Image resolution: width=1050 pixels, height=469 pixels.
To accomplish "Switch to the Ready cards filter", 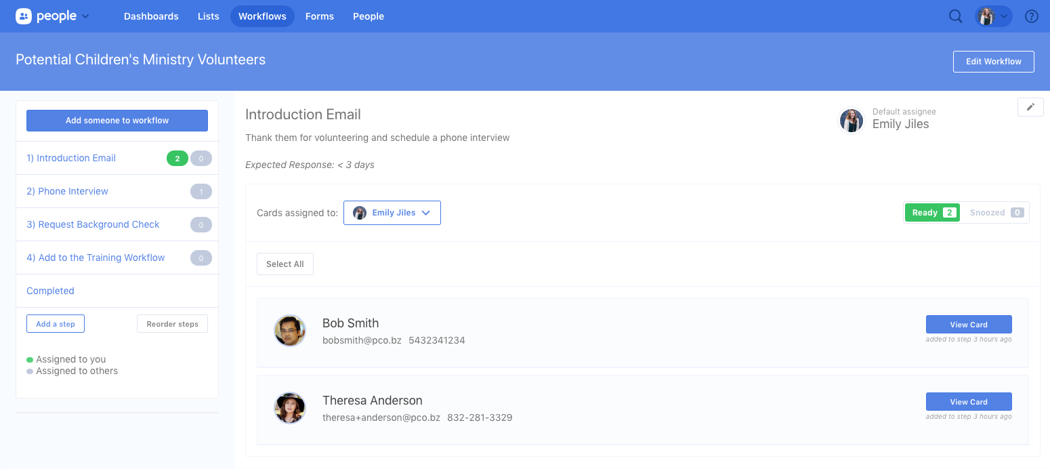I will click(932, 213).
